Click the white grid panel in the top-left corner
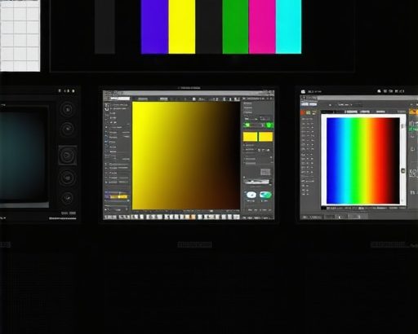The height and width of the screenshot is (334, 418). (x=20, y=36)
